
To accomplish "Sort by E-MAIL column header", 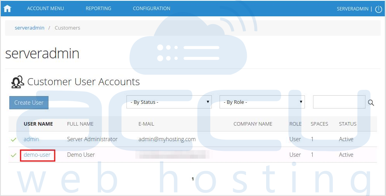I will 146,124.
